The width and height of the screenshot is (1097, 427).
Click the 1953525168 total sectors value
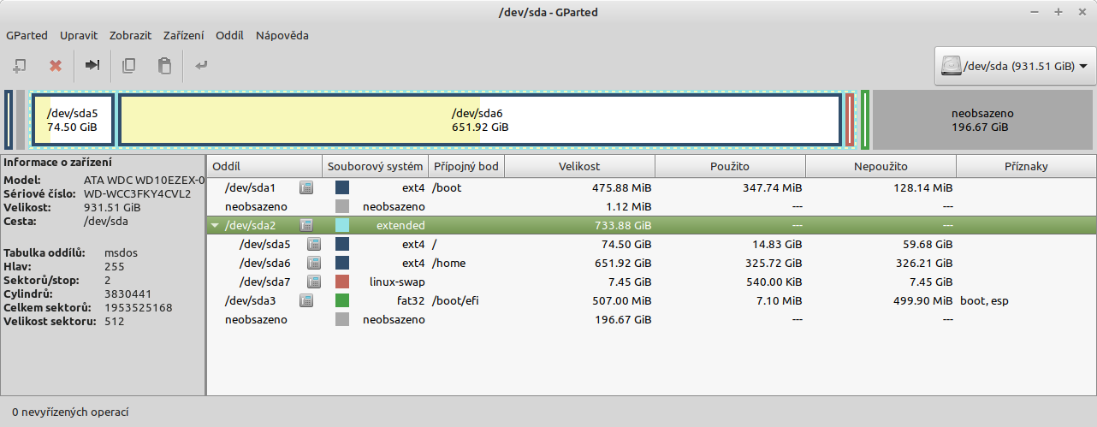point(139,307)
